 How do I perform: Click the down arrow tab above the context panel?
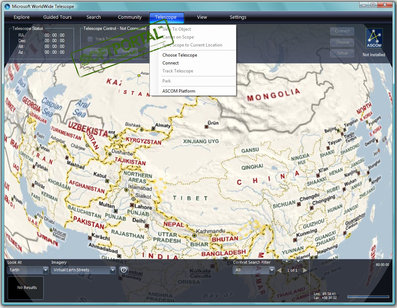pyautogui.click(x=298, y=261)
